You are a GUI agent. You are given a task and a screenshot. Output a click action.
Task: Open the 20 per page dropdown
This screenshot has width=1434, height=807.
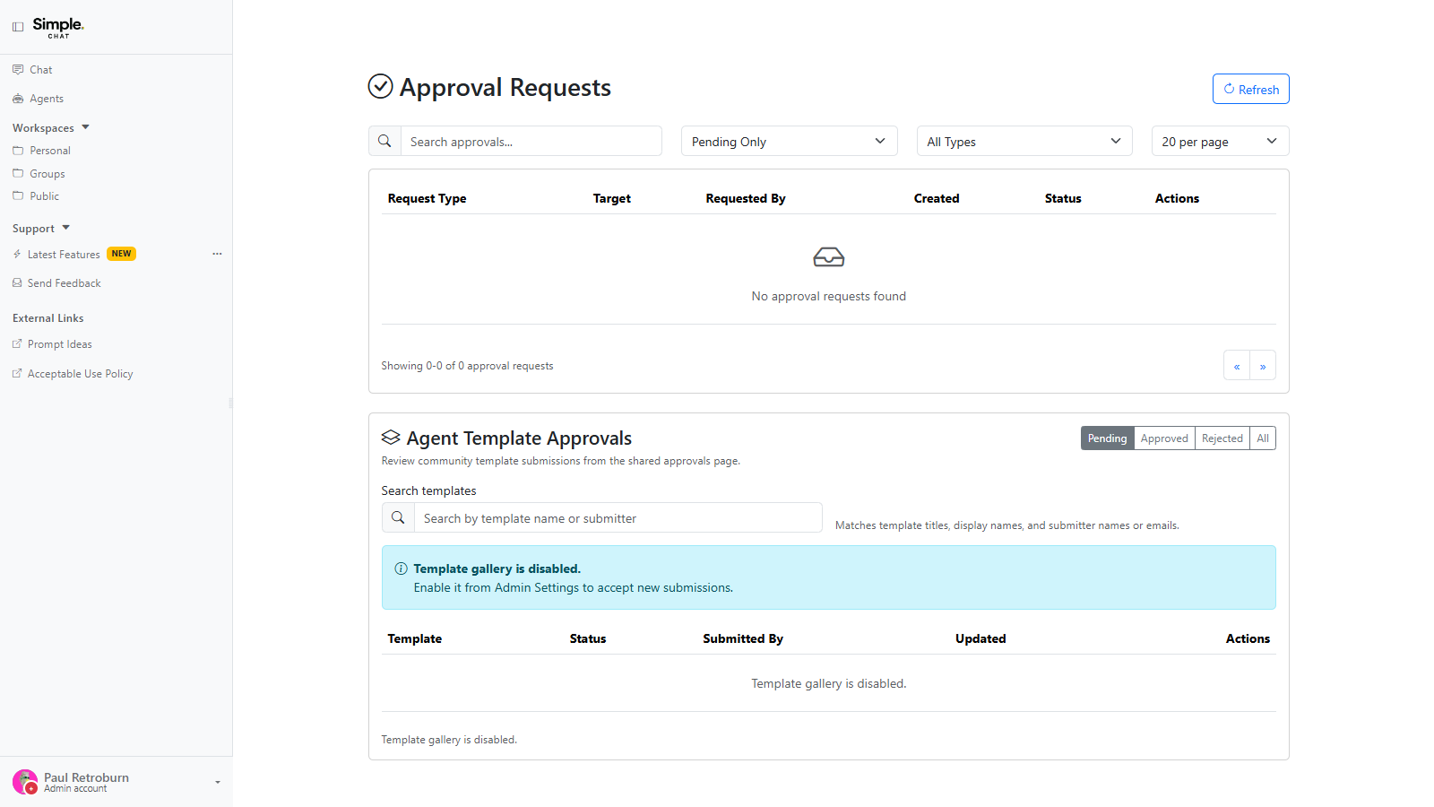pyautogui.click(x=1220, y=141)
